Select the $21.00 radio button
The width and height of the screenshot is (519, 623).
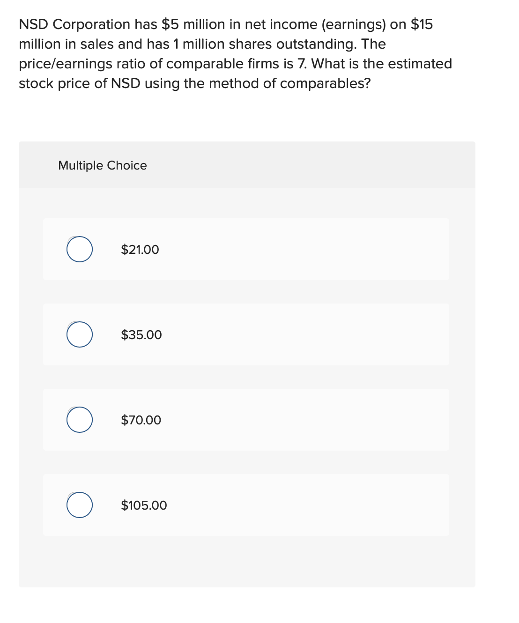pyautogui.click(x=79, y=249)
